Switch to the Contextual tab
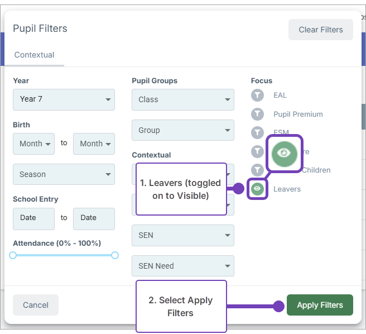The height and width of the screenshot is (334, 366). (x=34, y=55)
